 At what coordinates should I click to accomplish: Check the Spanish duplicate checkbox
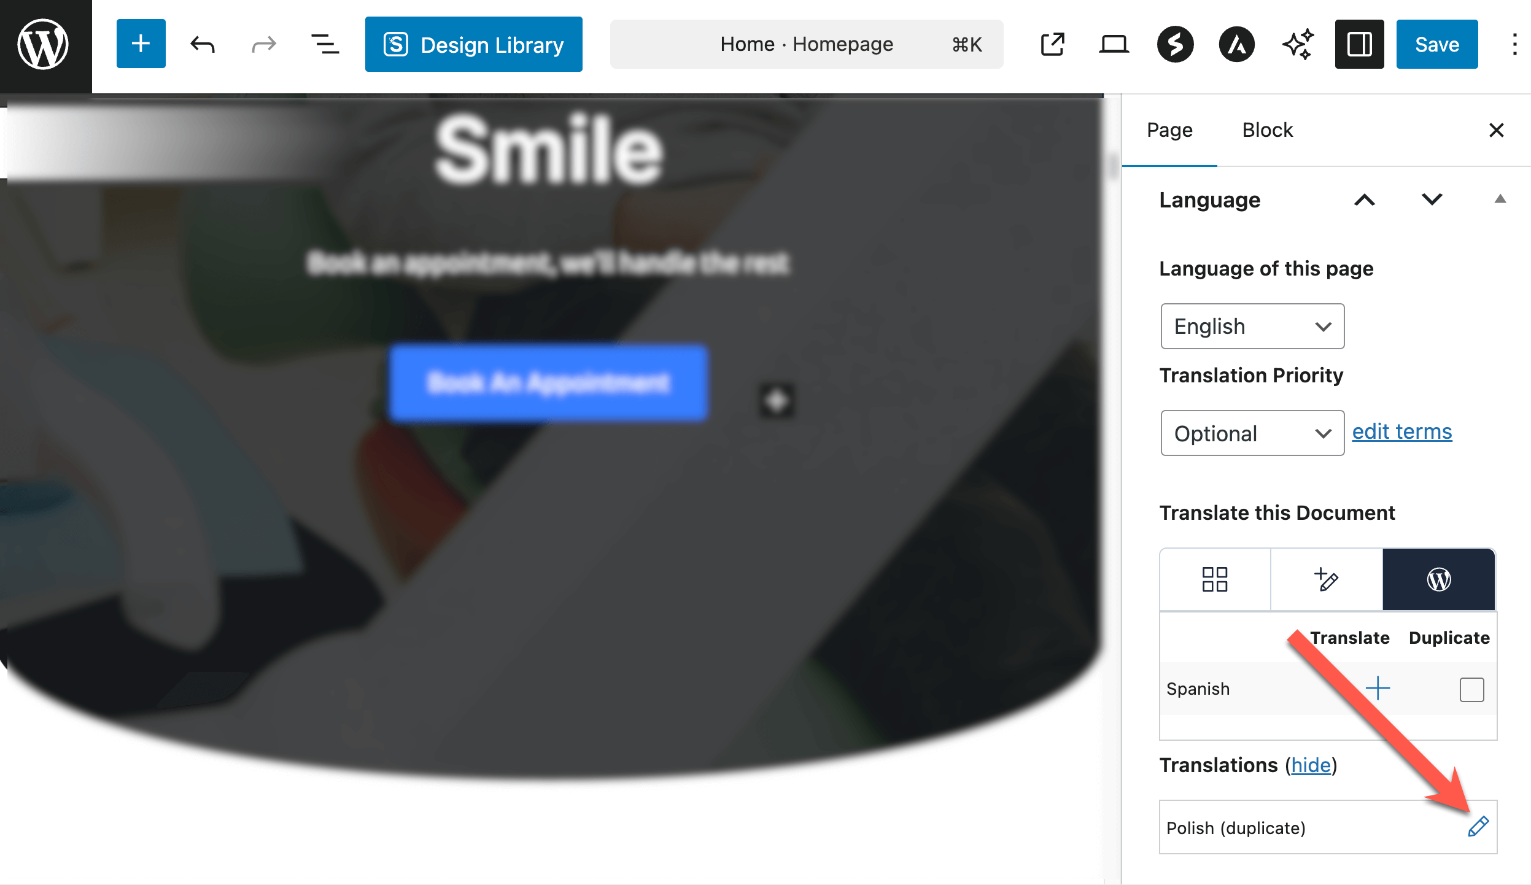[x=1471, y=689]
